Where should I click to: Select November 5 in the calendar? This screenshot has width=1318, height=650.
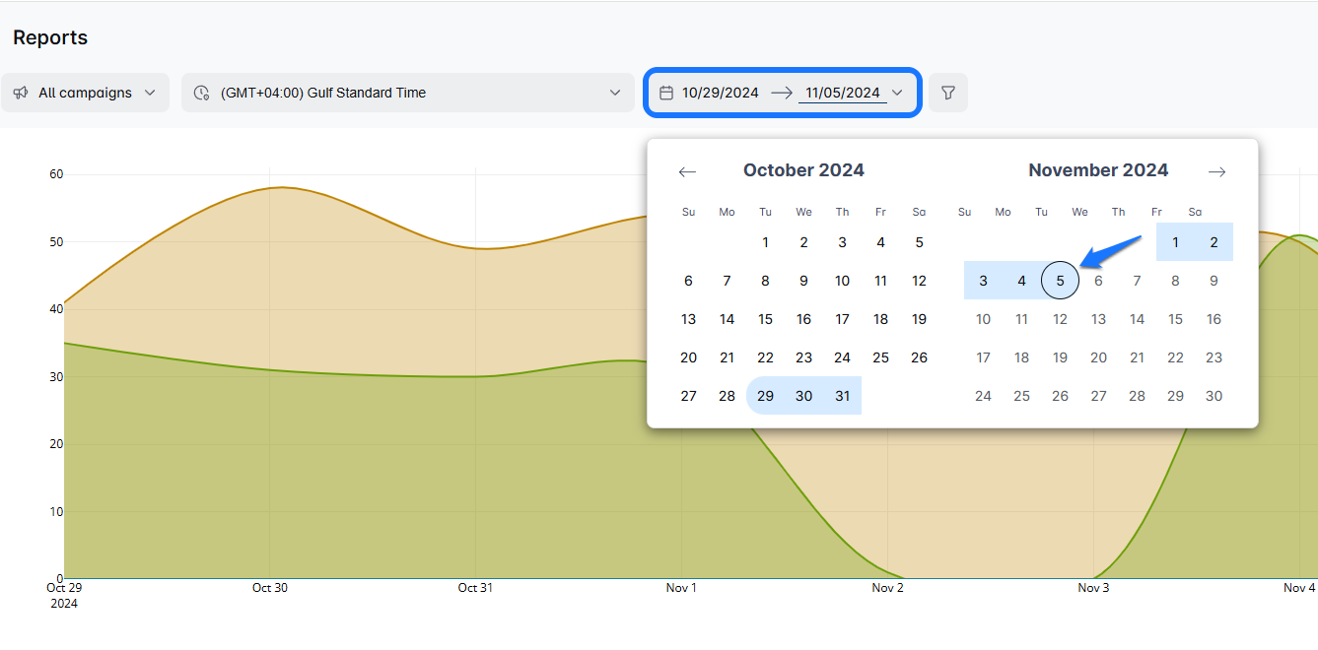click(x=1060, y=281)
